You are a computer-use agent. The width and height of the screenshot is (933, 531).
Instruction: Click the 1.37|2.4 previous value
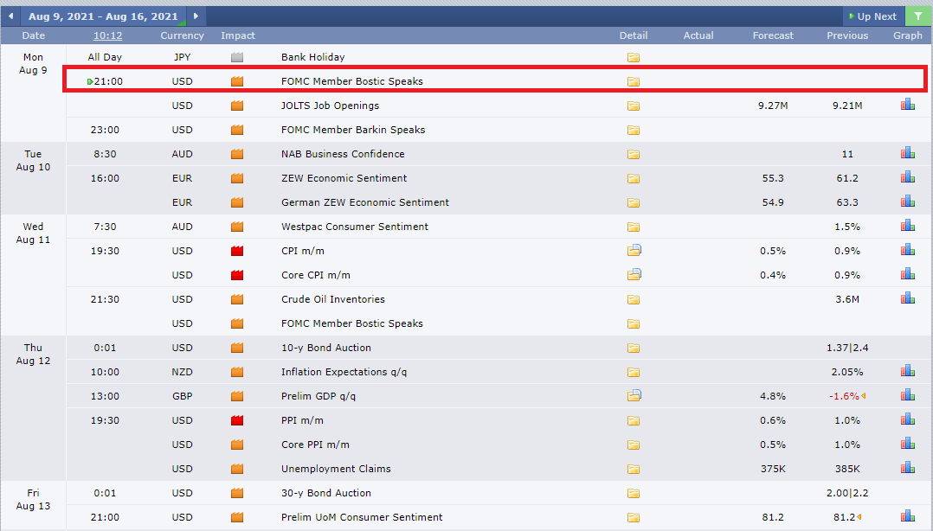click(847, 348)
